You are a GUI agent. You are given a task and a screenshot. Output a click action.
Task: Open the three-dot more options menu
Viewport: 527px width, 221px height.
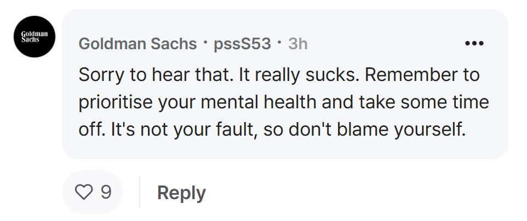tap(474, 43)
